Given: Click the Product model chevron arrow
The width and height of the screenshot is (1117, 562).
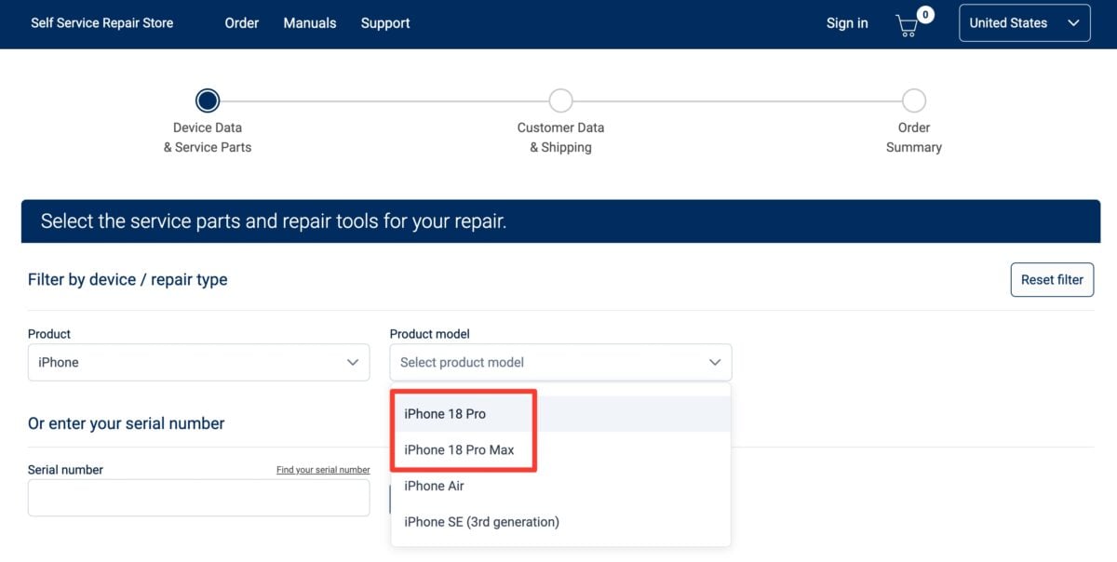Looking at the screenshot, I should click(715, 362).
